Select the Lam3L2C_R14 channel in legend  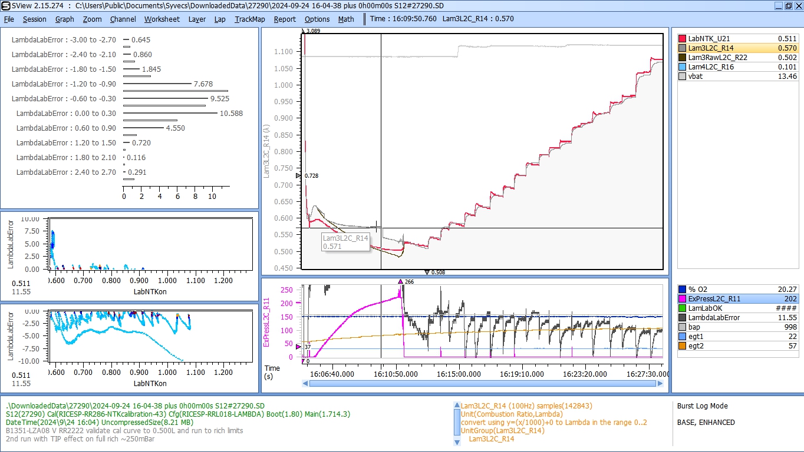click(x=710, y=48)
